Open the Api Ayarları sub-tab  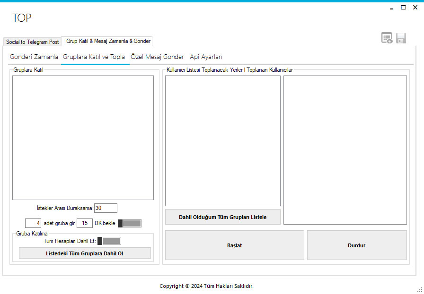[206, 57]
